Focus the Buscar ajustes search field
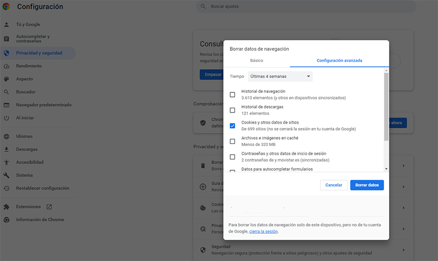Viewport: 438px width, 261px height. click(306, 6)
